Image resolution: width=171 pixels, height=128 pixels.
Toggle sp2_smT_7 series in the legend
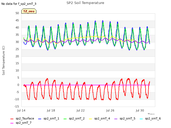[21, 123]
